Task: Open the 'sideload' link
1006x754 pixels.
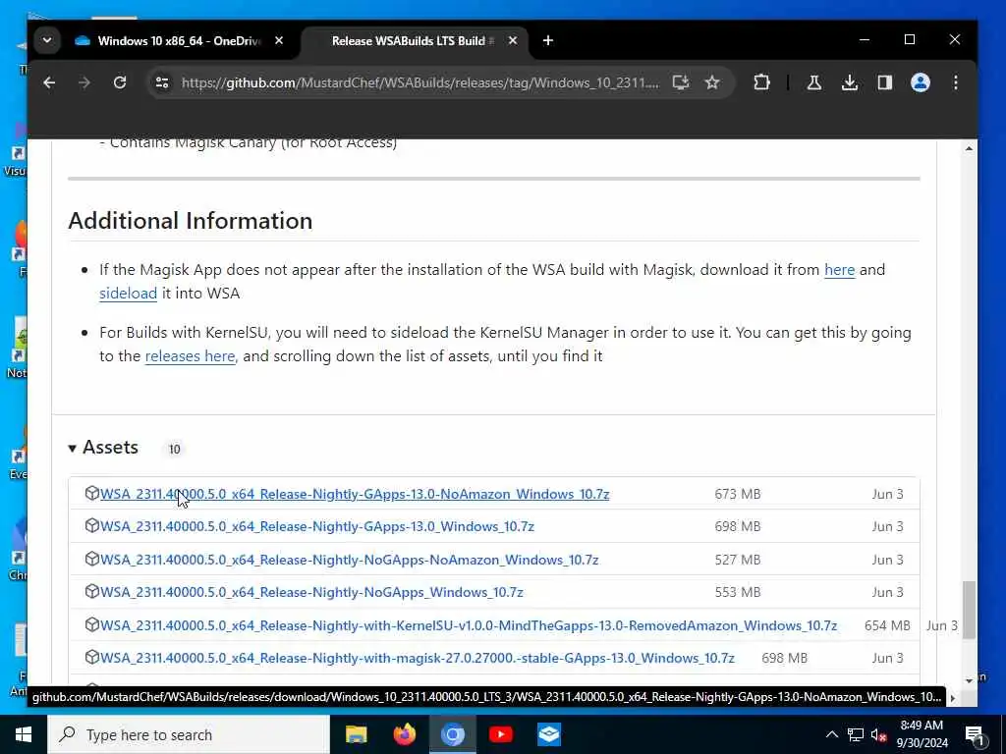Action: (129, 293)
